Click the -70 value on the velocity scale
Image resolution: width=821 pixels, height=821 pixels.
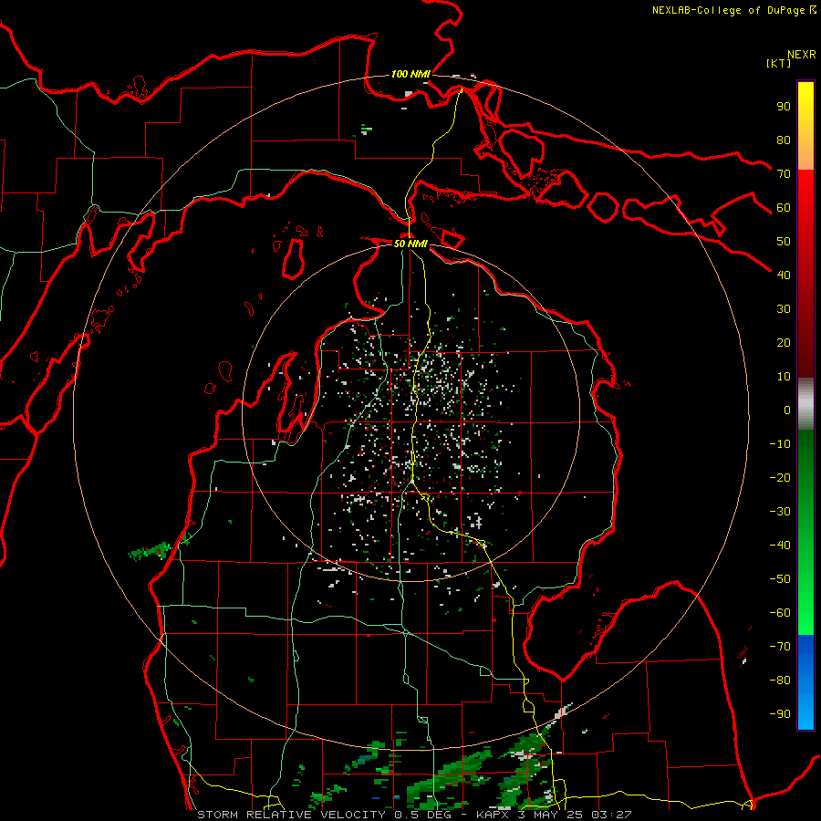click(x=780, y=647)
